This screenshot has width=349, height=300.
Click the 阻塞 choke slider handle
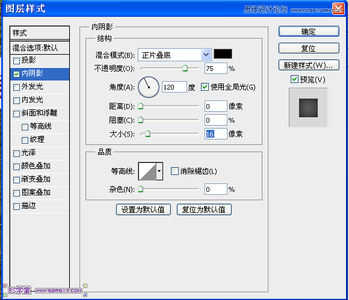[140, 120]
